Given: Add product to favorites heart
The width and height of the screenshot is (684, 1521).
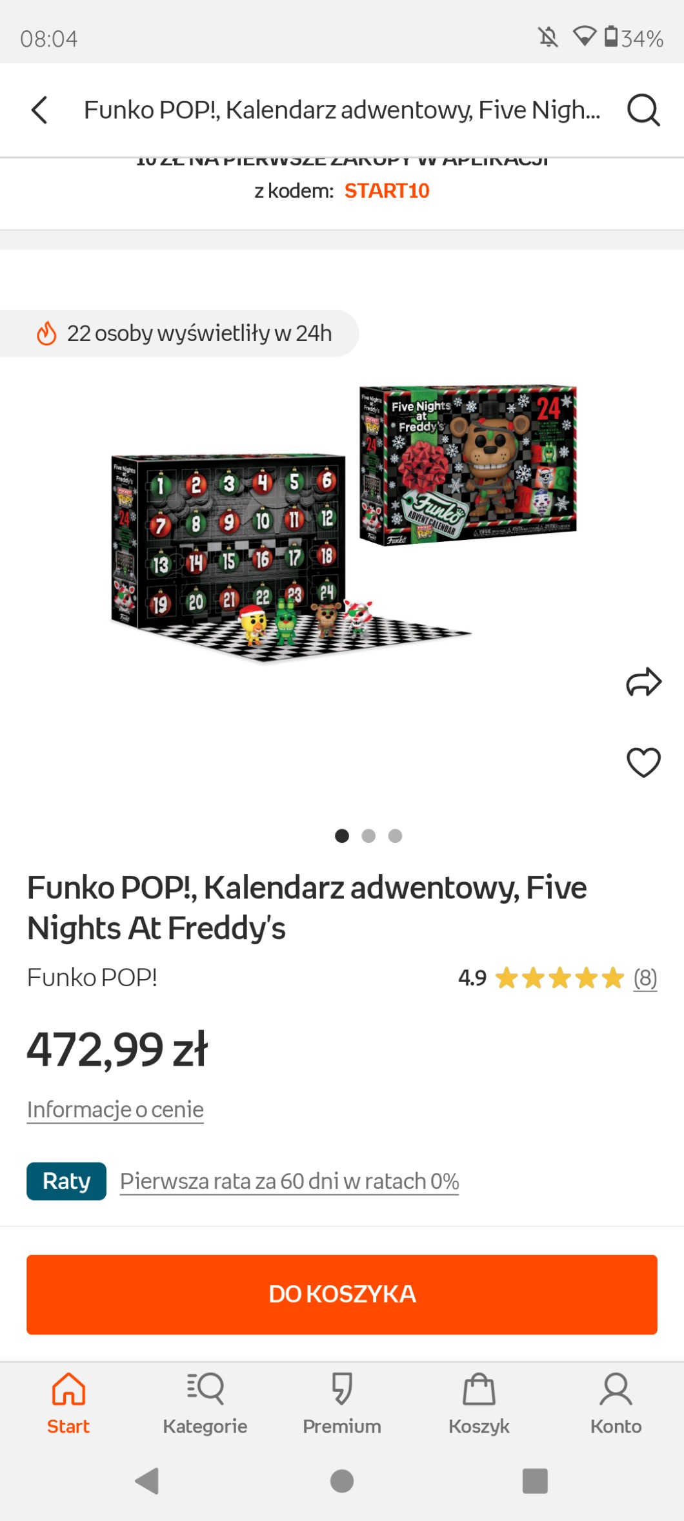Looking at the screenshot, I should click(x=644, y=762).
